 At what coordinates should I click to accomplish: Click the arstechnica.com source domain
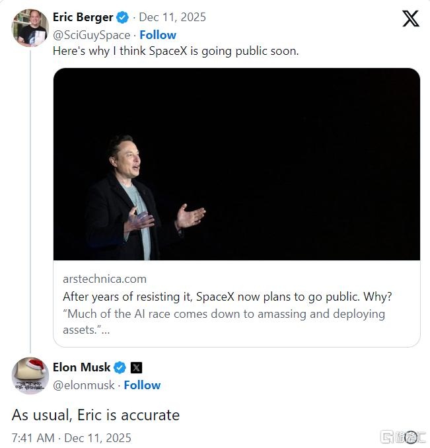point(104,279)
